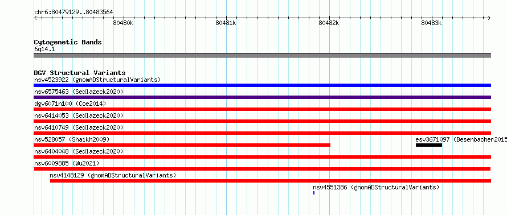Click the 80480k ruler tick label
Viewport: 507px width, 215px height.
click(123, 23)
